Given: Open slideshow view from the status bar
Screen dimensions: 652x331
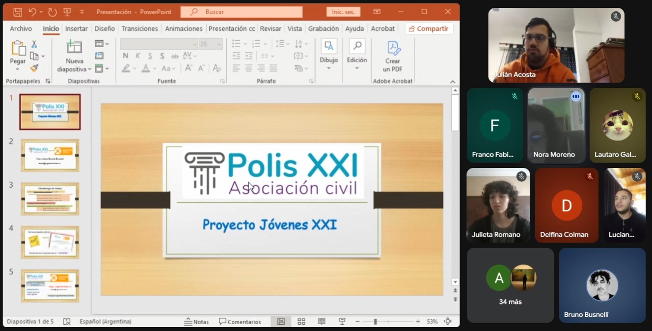Looking at the screenshot, I should (x=342, y=322).
